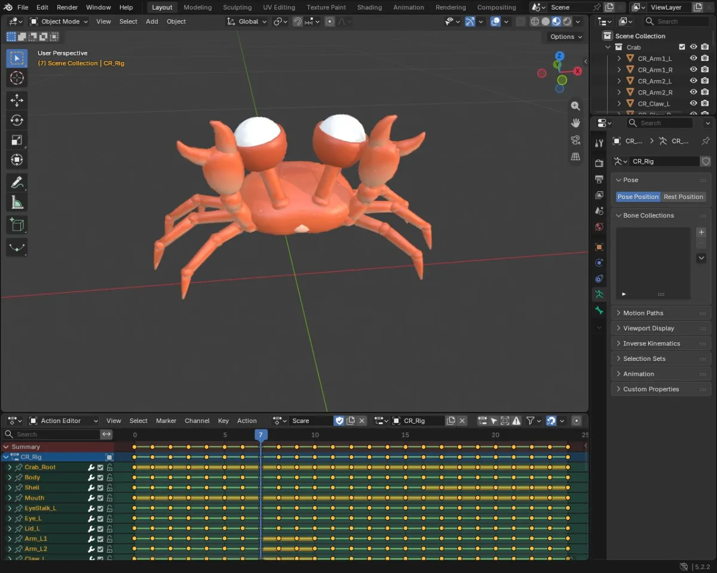The image size is (717, 573).
Task: Uncheck mute checkbox on Crab_Root channel
Action: 100,468
